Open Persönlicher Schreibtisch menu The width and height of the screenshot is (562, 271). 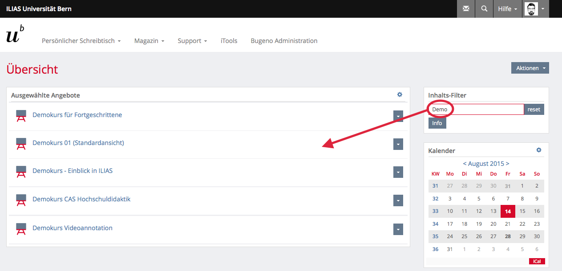pyautogui.click(x=81, y=41)
